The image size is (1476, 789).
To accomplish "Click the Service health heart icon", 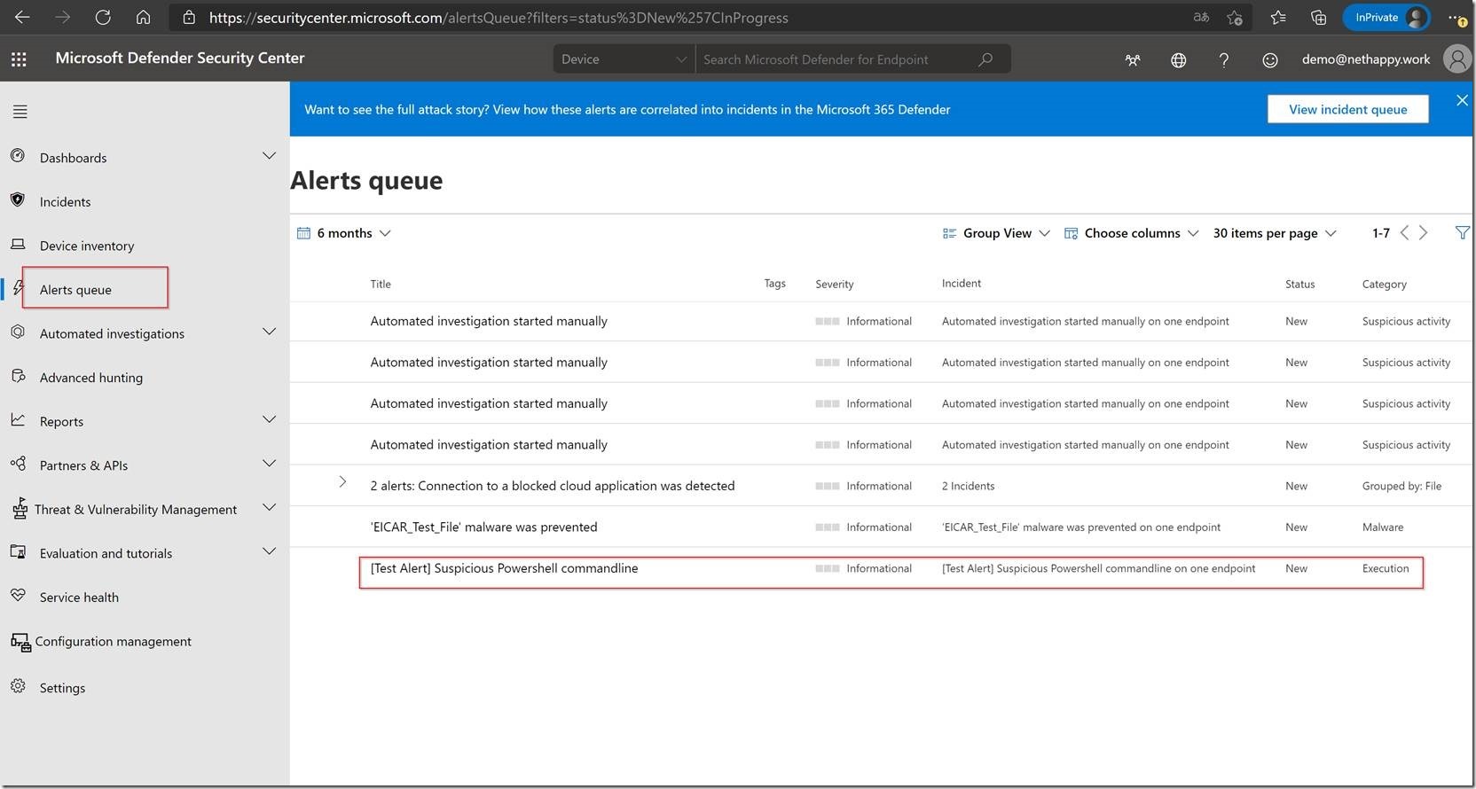I will (18, 595).
